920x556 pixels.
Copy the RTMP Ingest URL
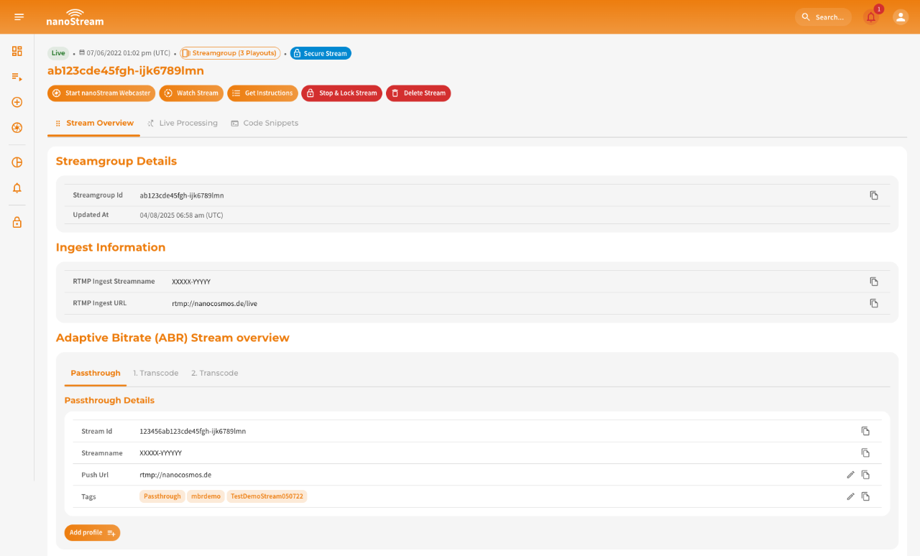click(874, 303)
